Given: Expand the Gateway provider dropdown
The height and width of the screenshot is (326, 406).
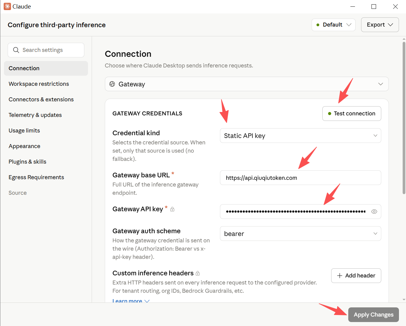Looking at the screenshot, I should click(x=247, y=84).
